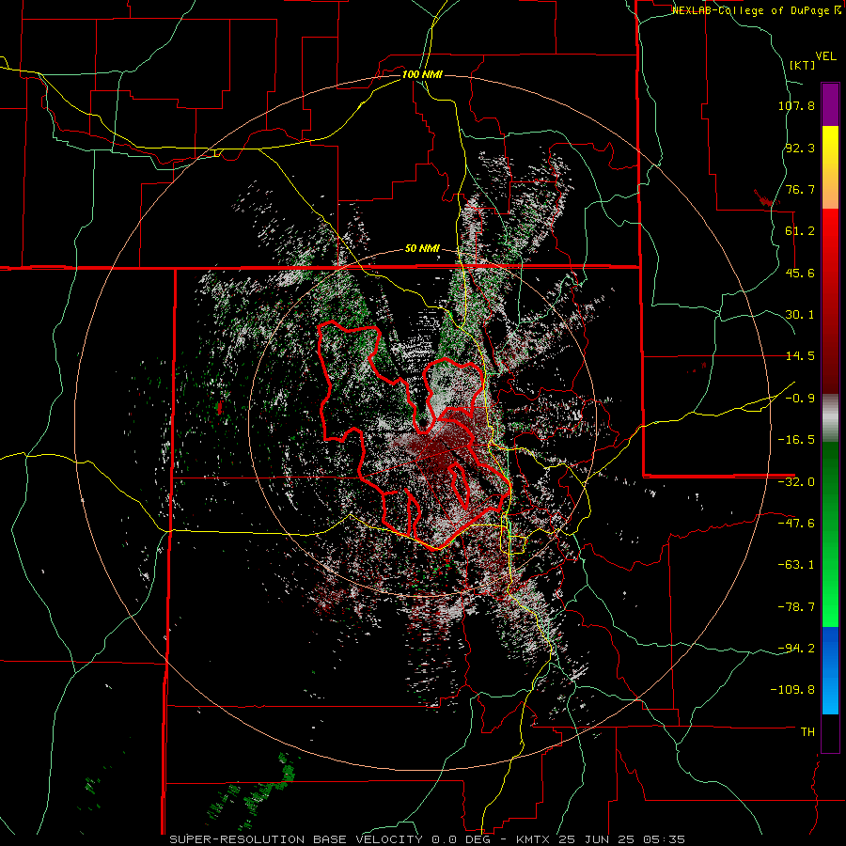Select the green segment of the color bar
Image resolution: width=846 pixels, height=846 pixels.
(830, 534)
